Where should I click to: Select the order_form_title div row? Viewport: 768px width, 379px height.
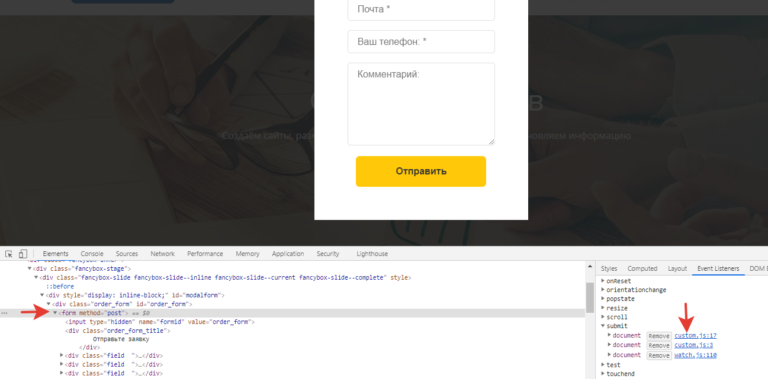(118, 331)
